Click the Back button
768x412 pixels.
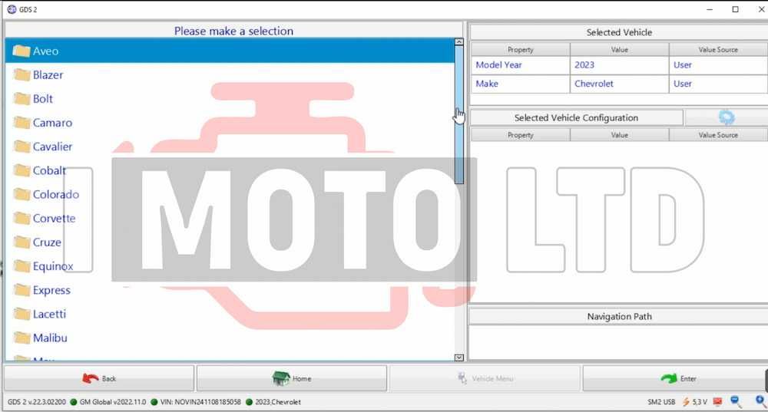click(99, 378)
